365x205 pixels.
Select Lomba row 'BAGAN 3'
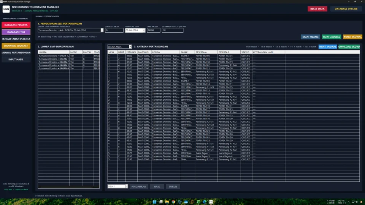click(x=69, y=65)
